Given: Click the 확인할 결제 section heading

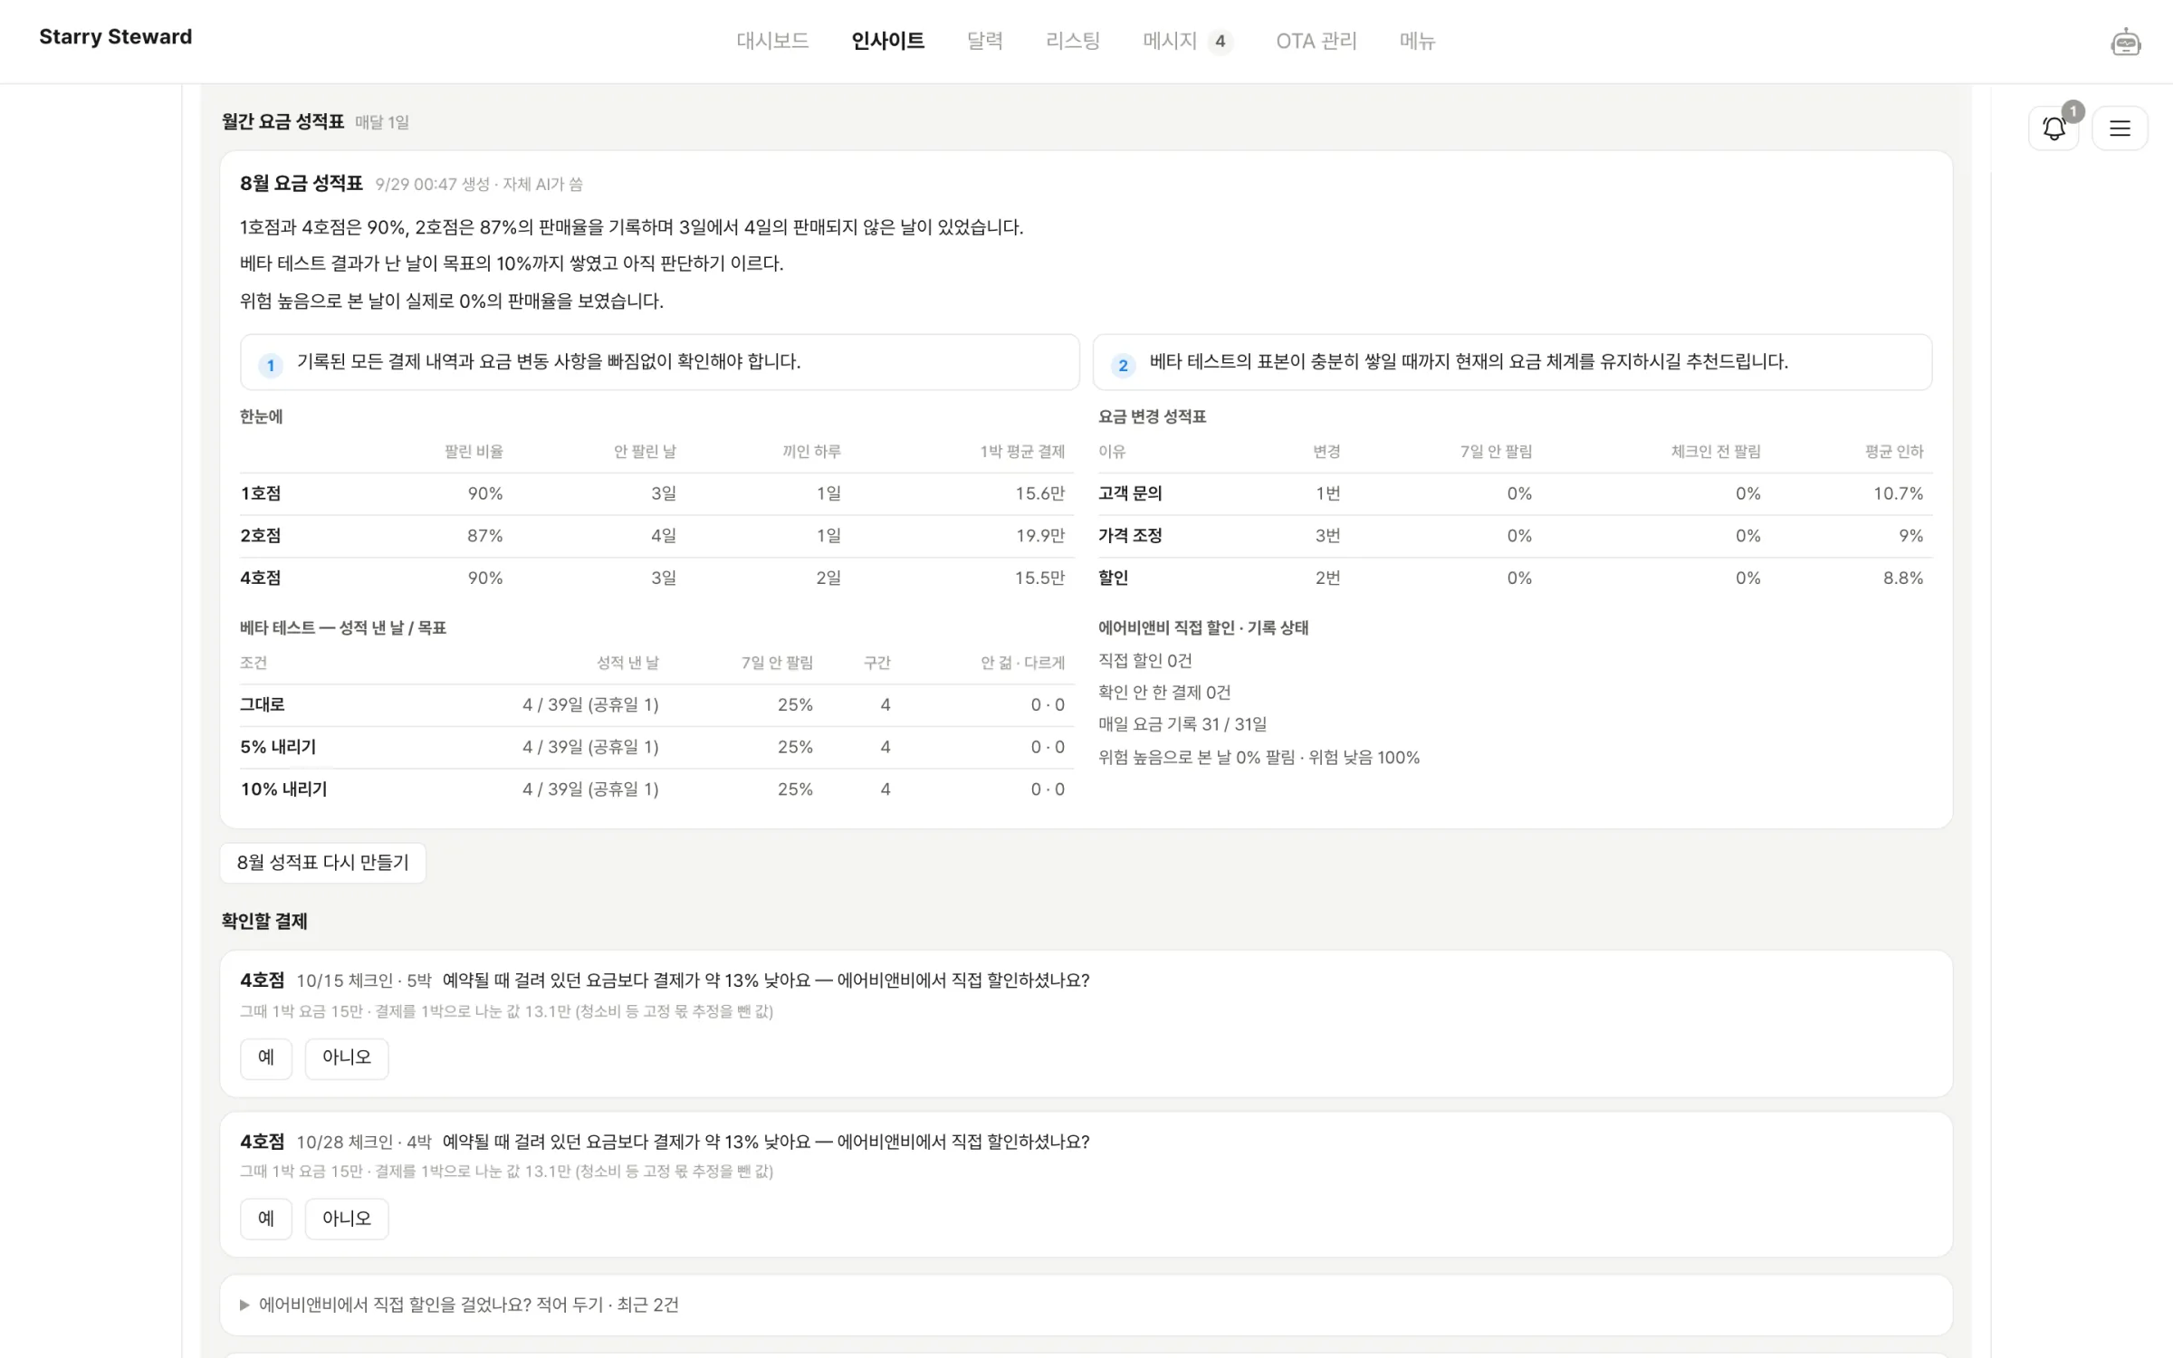Looking at the screenshot, I should (x=264, y=922).
